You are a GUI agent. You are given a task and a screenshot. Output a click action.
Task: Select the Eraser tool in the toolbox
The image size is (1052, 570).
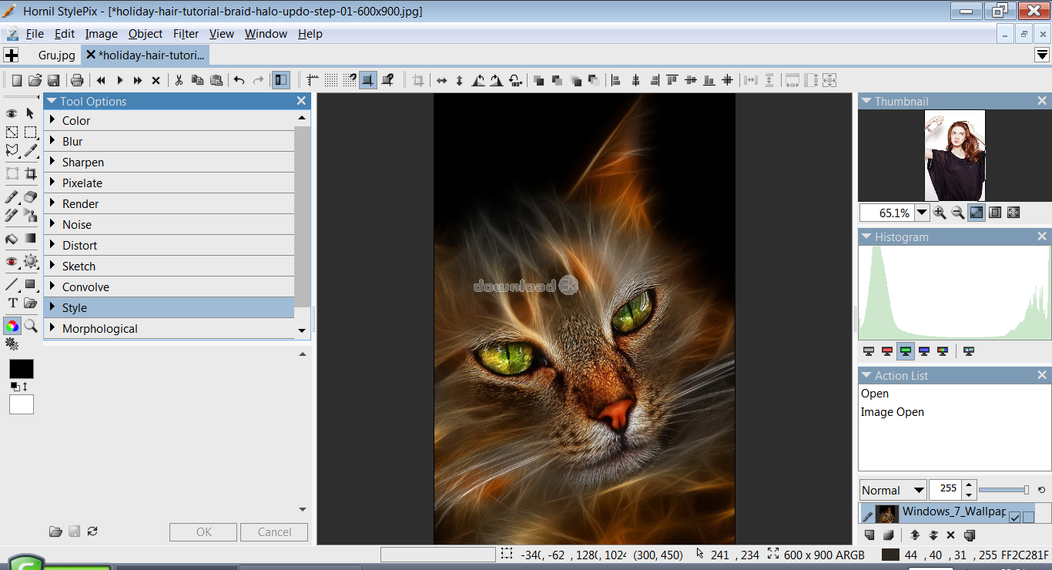30,197
